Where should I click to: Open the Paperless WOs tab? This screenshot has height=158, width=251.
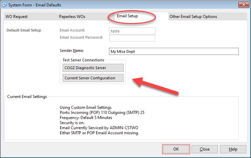pos(72,17)
